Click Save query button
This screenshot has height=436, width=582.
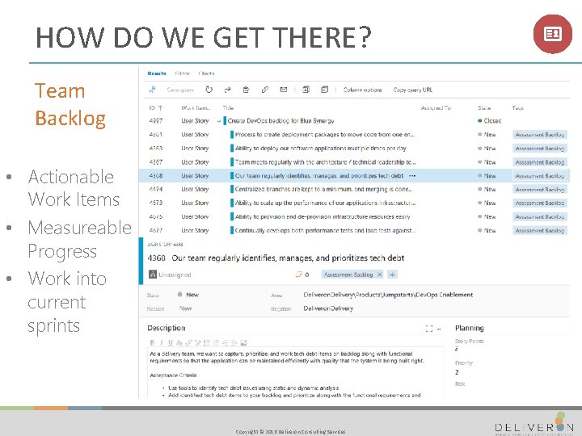pos(180,90)
